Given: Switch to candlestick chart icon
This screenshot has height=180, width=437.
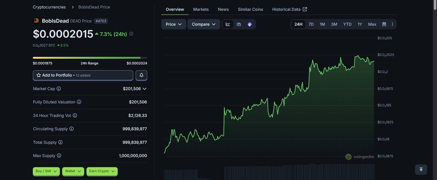Looking at the screenshot, I should click(239, 24).
